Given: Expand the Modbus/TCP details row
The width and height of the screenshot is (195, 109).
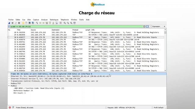Looking at the screenshot, I should (9, 84).
